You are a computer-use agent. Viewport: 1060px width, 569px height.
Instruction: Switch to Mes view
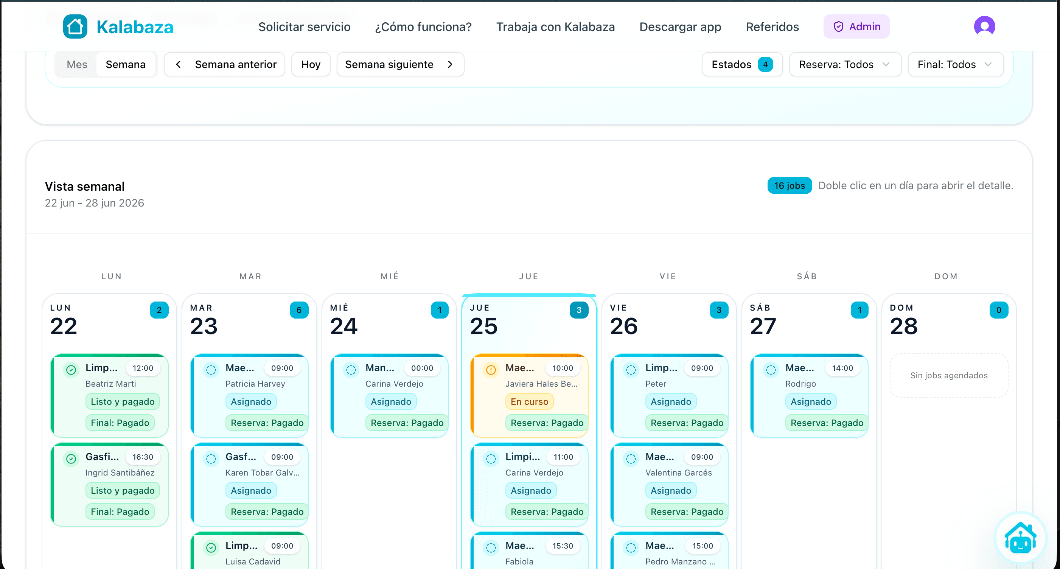[x=77, y=65]
